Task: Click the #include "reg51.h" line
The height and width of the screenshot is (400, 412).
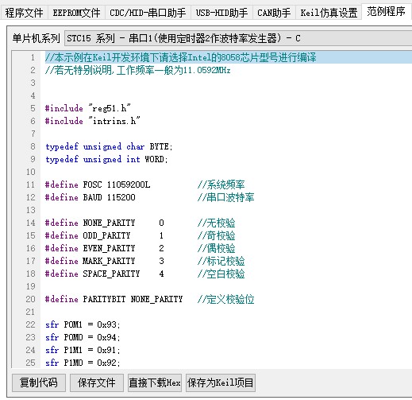Action: (x=88, y=108)
